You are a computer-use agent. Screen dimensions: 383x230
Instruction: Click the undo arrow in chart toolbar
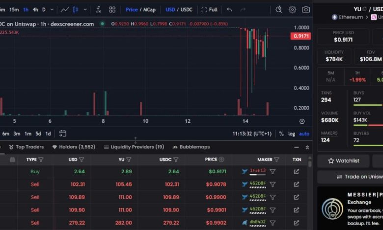click(229, 9)
